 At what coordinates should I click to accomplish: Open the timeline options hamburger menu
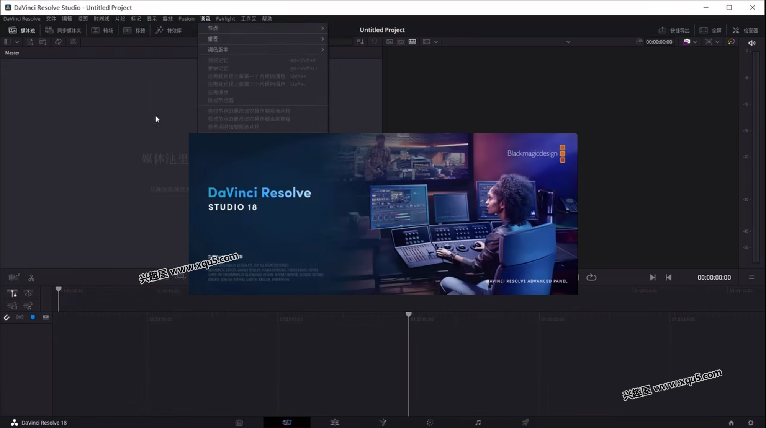[751, 277]
